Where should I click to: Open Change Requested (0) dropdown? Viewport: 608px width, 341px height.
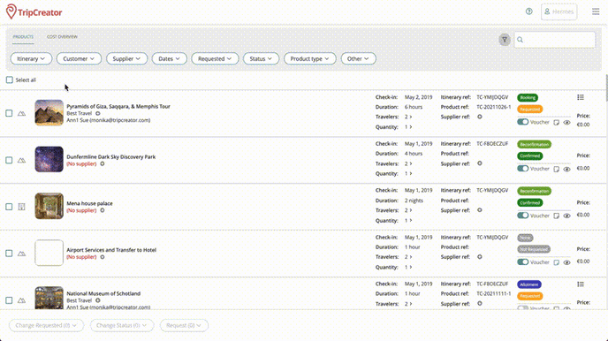pos(46,325)
